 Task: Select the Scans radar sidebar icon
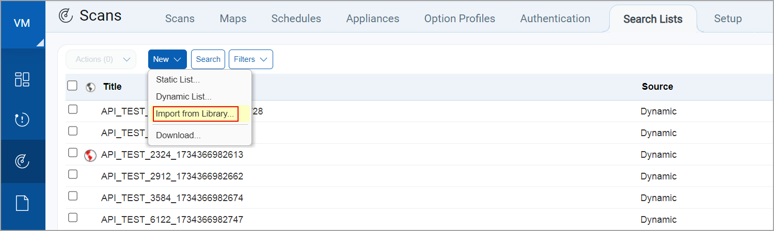[x=22, y=161]
